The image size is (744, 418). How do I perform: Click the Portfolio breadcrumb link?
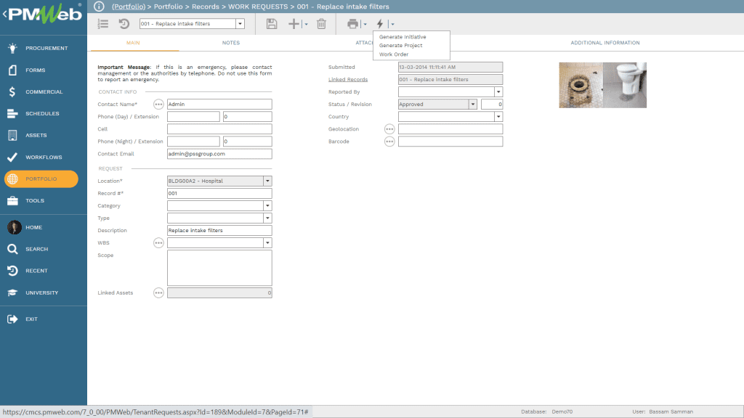point(129,7)
